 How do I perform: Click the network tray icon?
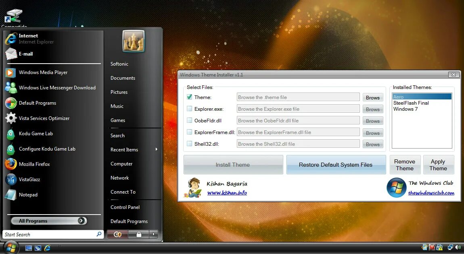(x=450, y=247)
